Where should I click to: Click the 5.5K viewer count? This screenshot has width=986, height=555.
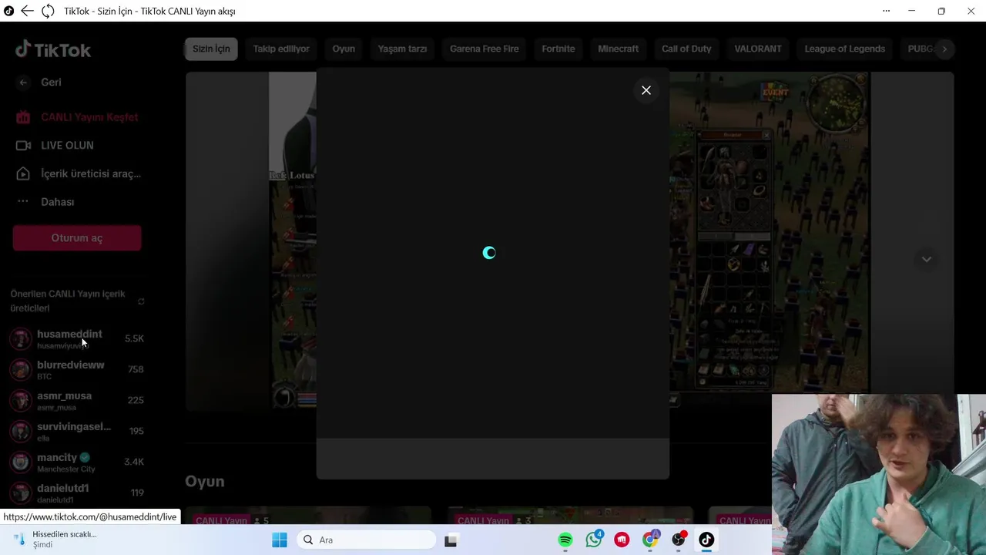pyautogui.click(x=134, y=338)
